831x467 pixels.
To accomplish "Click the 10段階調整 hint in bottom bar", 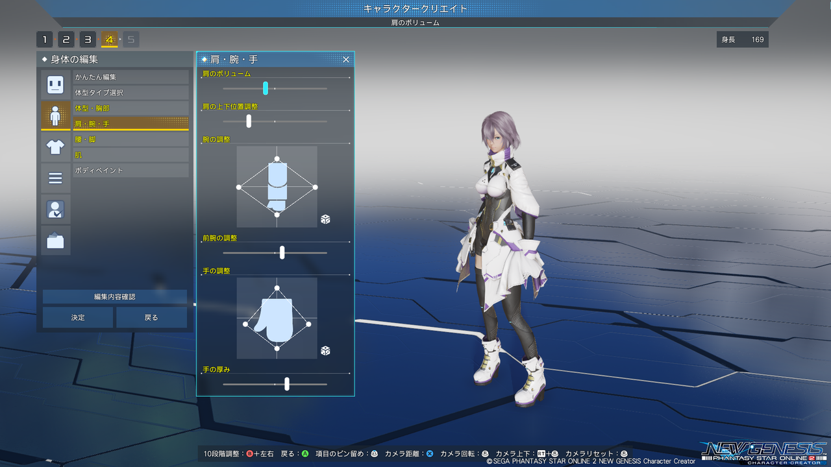I will 239,453.
